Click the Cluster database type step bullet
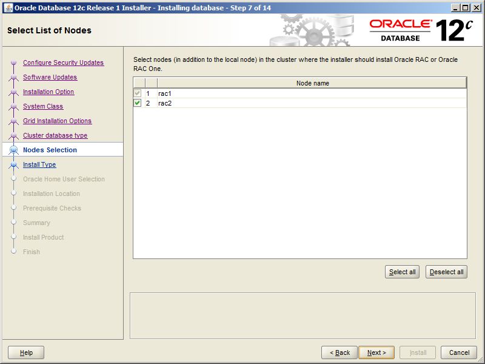485x364 pixels. [x=13, y=135]
